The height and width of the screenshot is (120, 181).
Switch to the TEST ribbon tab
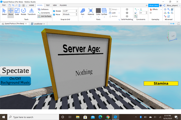pyautogui.click(x=48, y=5)
